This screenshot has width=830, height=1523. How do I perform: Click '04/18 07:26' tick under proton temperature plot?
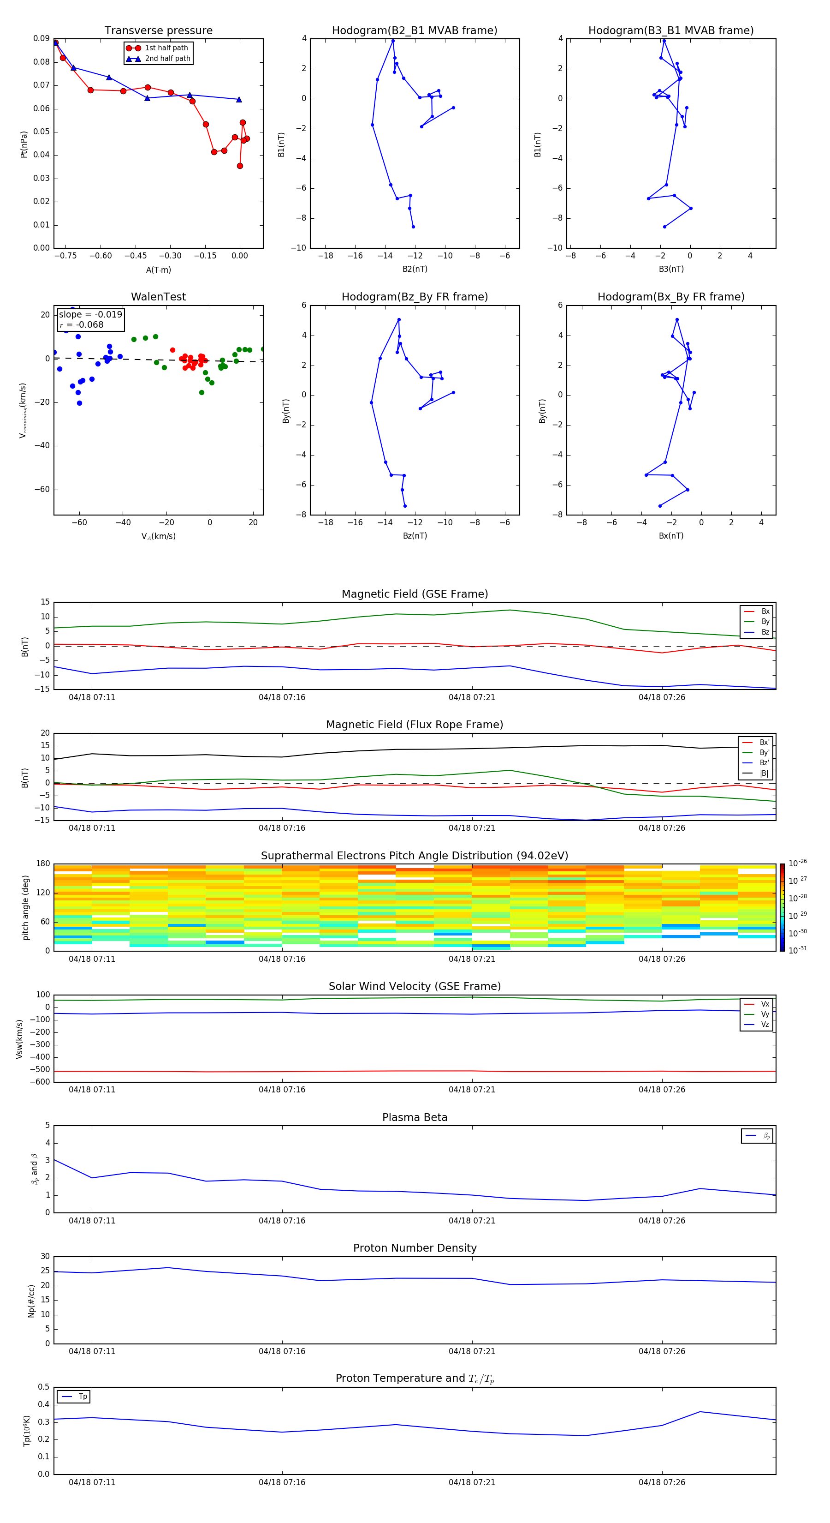[x=662, y=1482]
